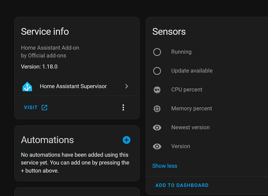Click the ADD TO DASHBOARD button
The width and height of the screenshot is (268, 196).
(x=182, y=185)
